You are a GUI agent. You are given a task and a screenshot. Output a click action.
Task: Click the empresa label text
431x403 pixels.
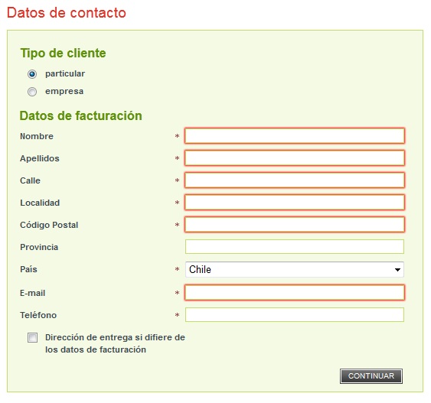tap(64, 91)
